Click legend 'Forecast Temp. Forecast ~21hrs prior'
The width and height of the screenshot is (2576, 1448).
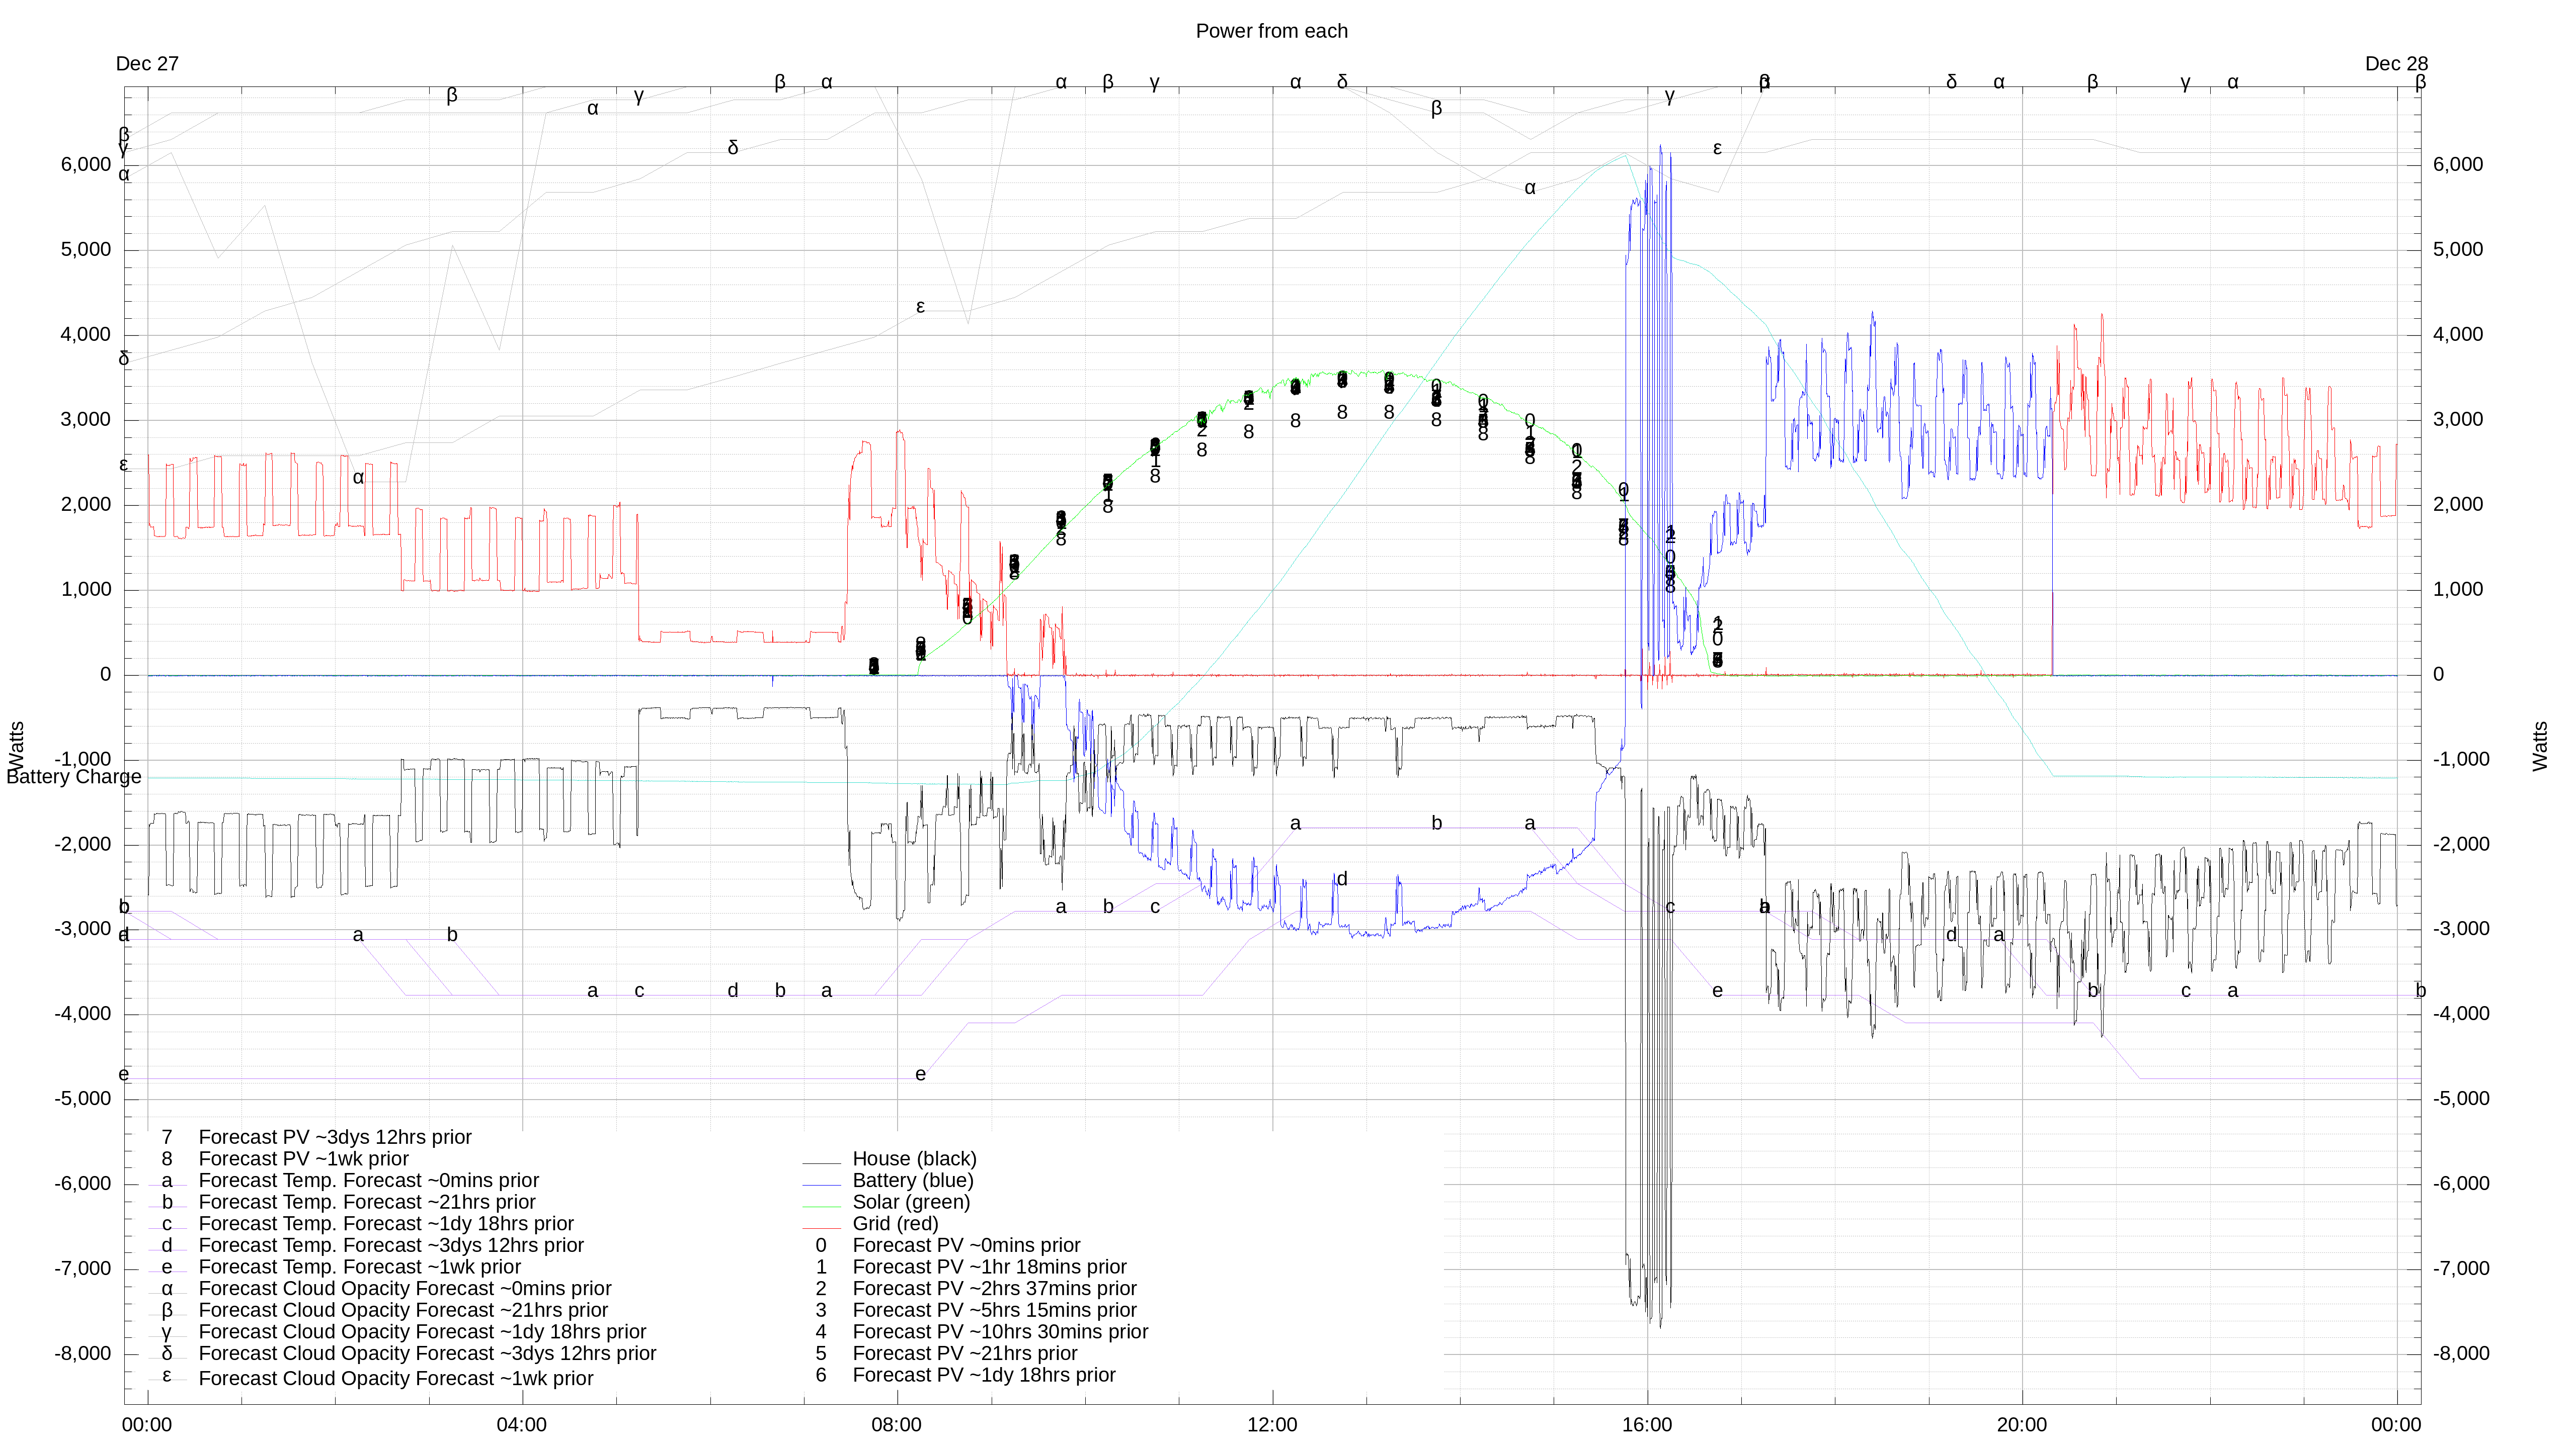tap(342, 1202)
